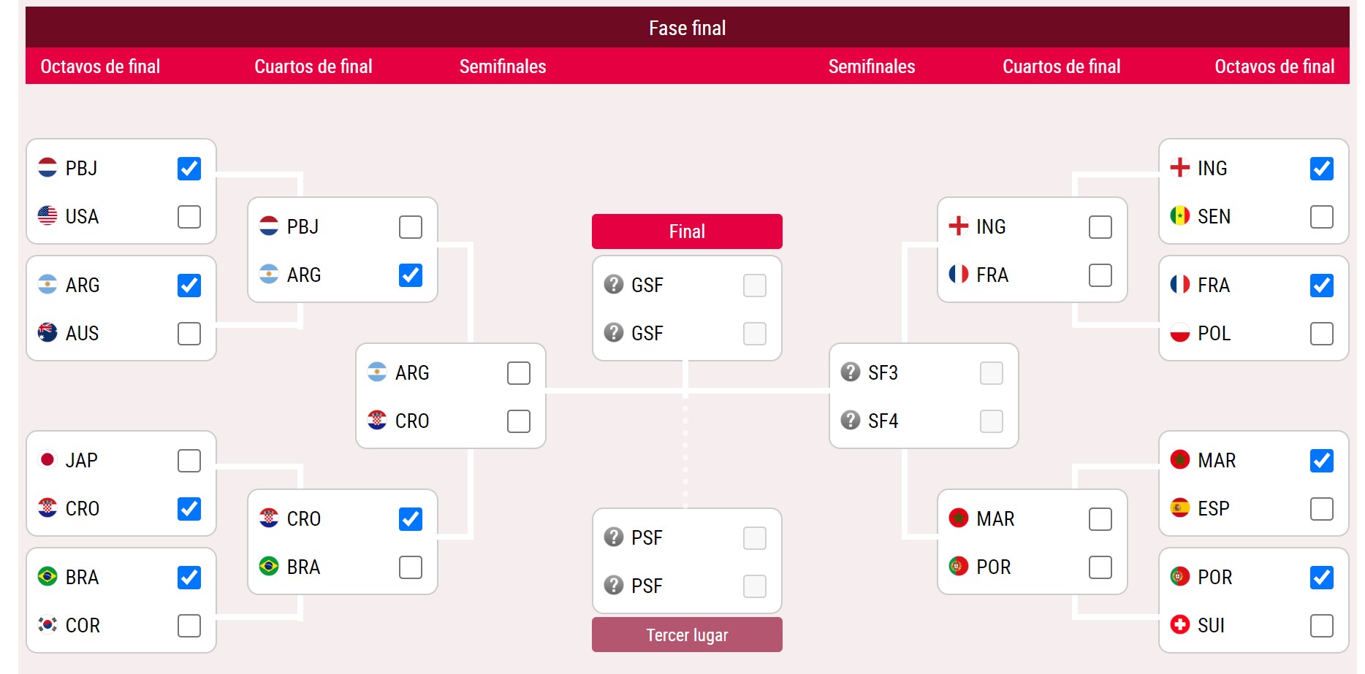
Task: Click the Tercer lugar label button
Action: click(x=687, y=635)
